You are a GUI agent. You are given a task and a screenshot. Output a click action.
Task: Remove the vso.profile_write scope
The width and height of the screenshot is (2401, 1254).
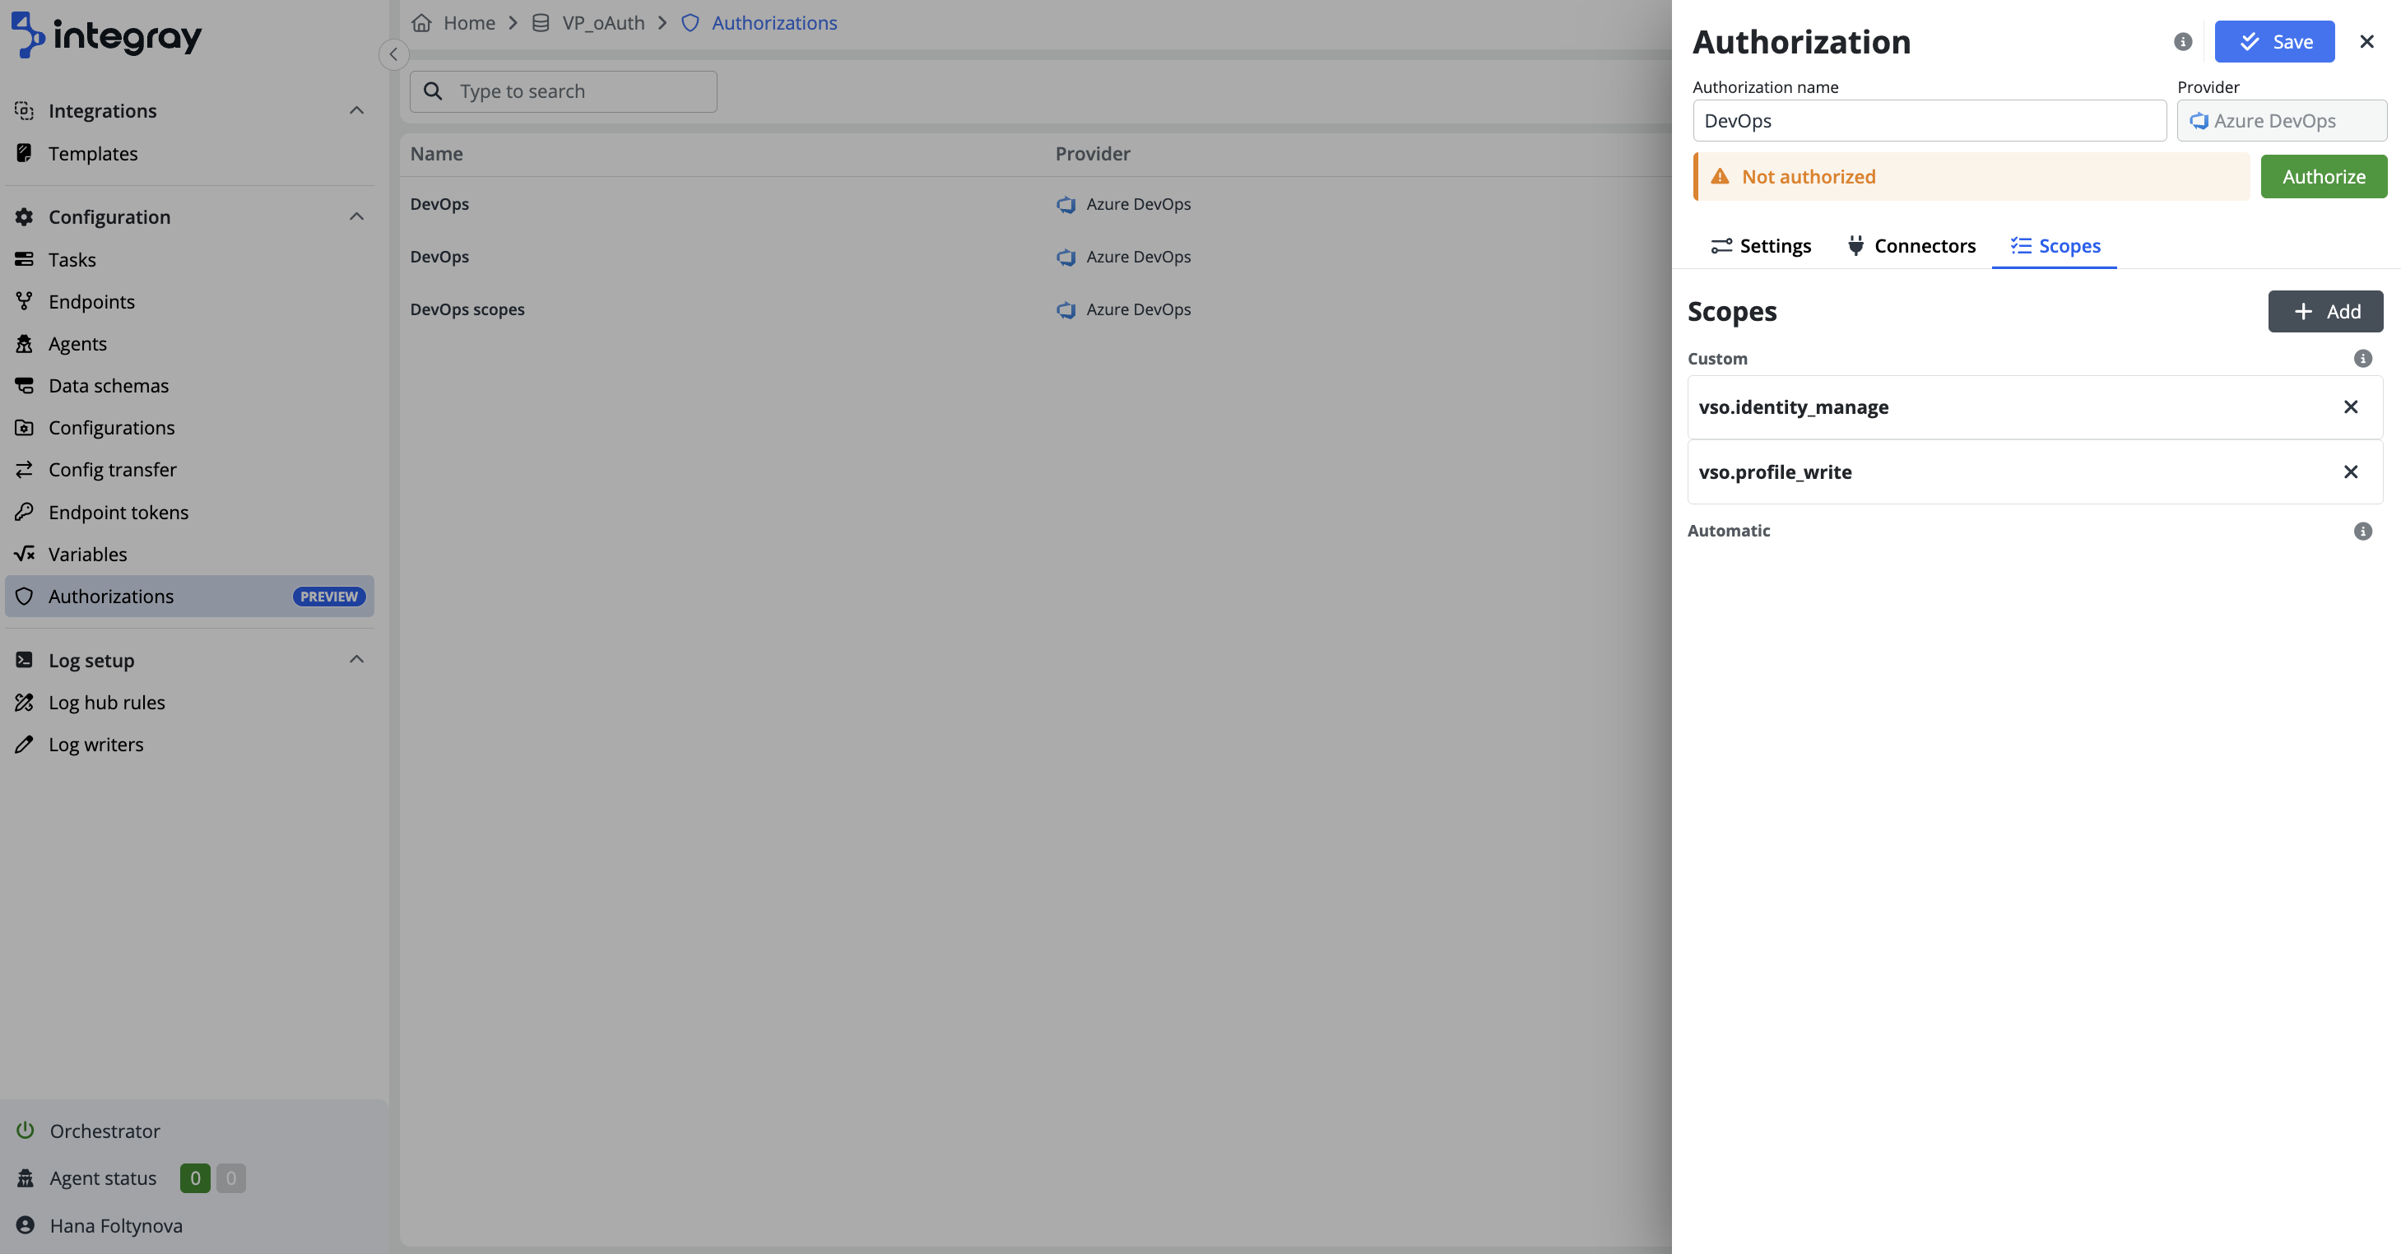click(x=2350, y=471)
